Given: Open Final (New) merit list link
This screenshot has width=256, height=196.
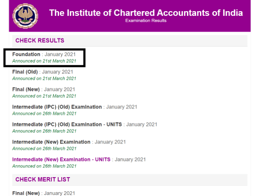Looking at the screenshot, I should (26, 193).
